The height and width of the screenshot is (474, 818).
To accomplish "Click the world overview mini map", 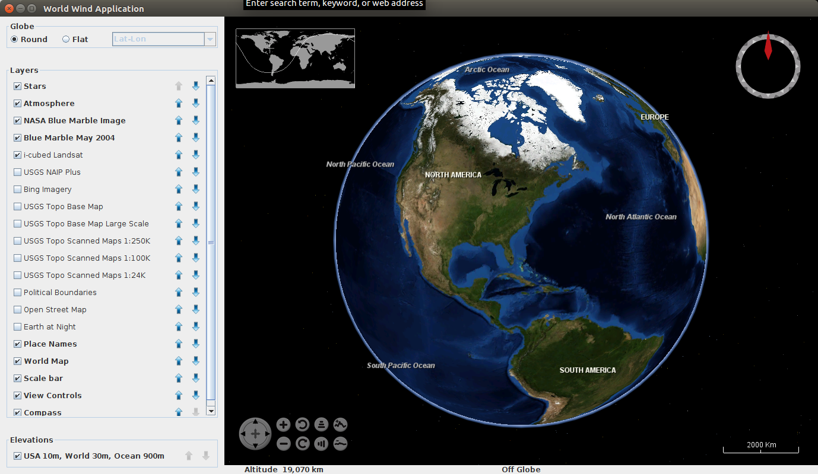I will 295,58.
